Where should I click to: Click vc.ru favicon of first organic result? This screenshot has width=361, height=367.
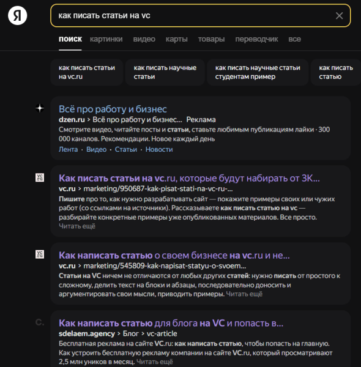40,177
